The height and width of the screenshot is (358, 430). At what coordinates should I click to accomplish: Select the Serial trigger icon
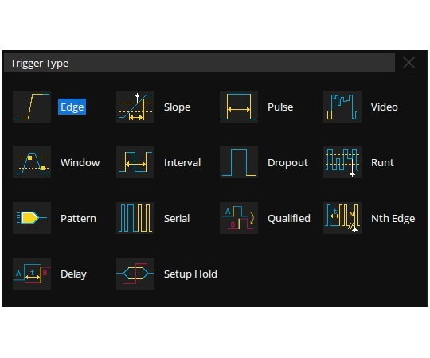[x=135, y=218]
